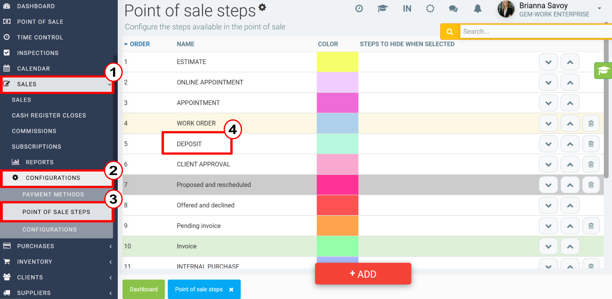Switch to the Dashboard tab
Screen dimensions: 612x299
tap(144, 289)
